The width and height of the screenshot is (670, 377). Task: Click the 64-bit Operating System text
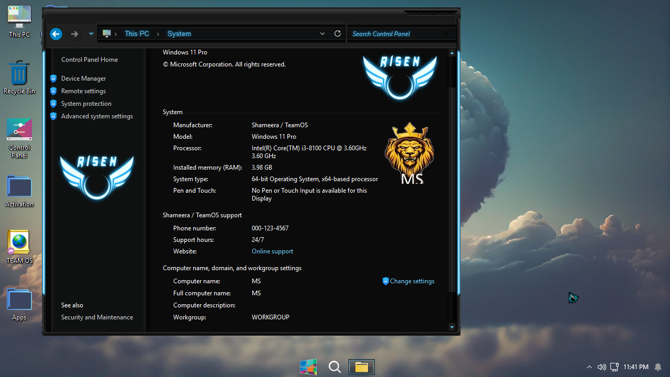tap(315, 179)
